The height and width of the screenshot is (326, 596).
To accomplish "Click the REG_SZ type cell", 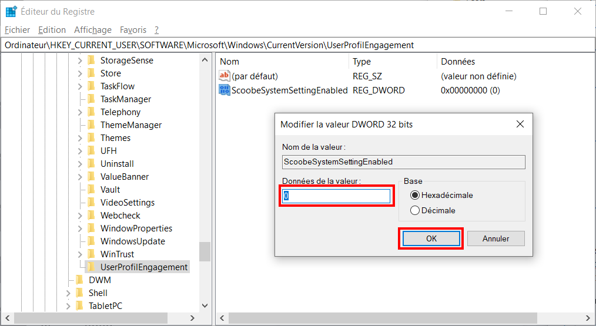I will (x=367, y=76).
